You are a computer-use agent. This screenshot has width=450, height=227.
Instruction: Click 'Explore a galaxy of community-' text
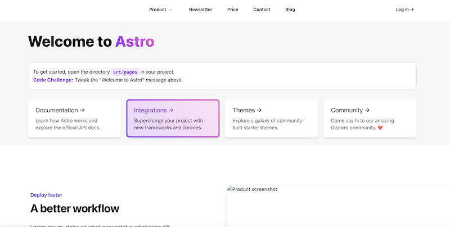click(268, 121)
